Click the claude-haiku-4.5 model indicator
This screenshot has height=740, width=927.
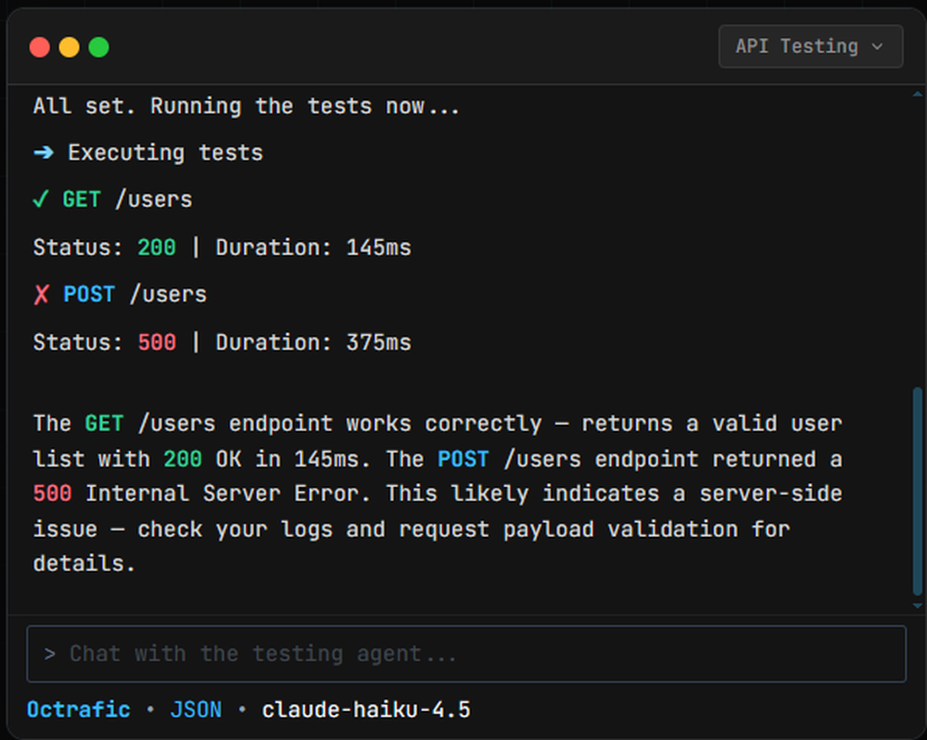click(x=367, y=709)
